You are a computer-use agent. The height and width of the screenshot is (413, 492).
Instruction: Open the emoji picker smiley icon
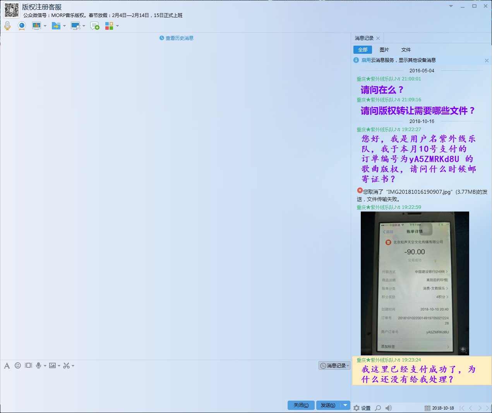tap(18, 365)
